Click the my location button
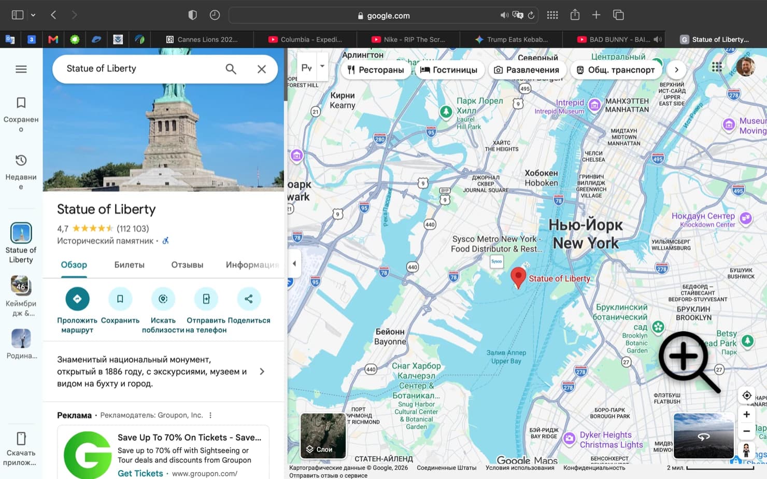Image resolution: width=767 pixels, height=479 pixels. pyautogui.click(x=747, y=395)
